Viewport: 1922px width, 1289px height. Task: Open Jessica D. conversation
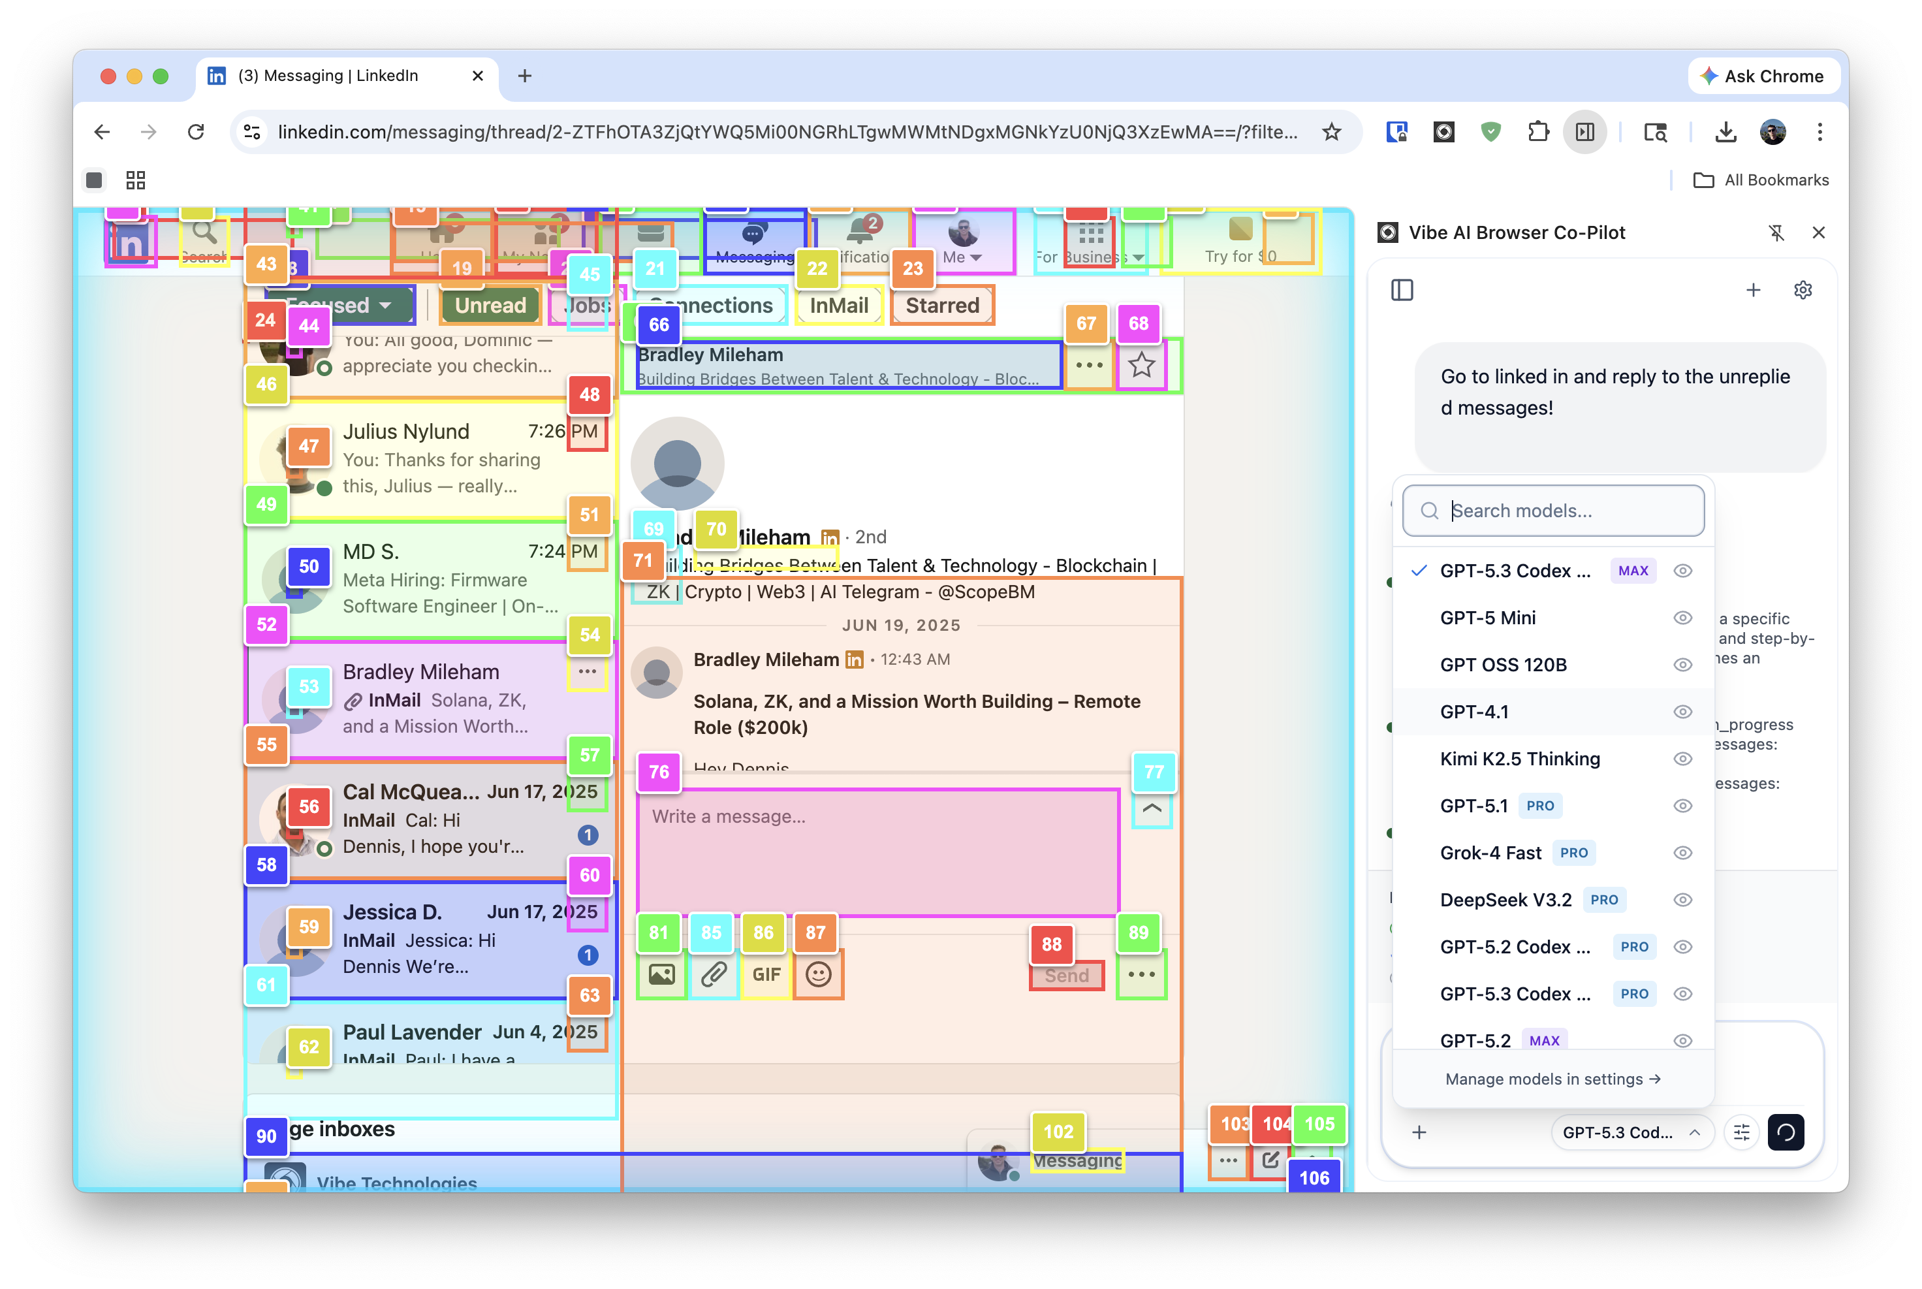(x=431, y=939)
